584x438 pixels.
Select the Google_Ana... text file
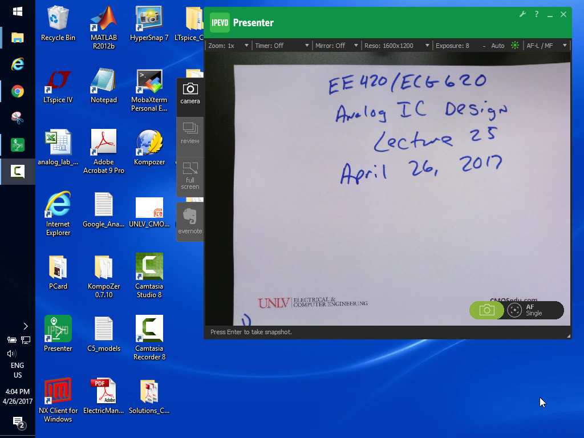(104, 210)
